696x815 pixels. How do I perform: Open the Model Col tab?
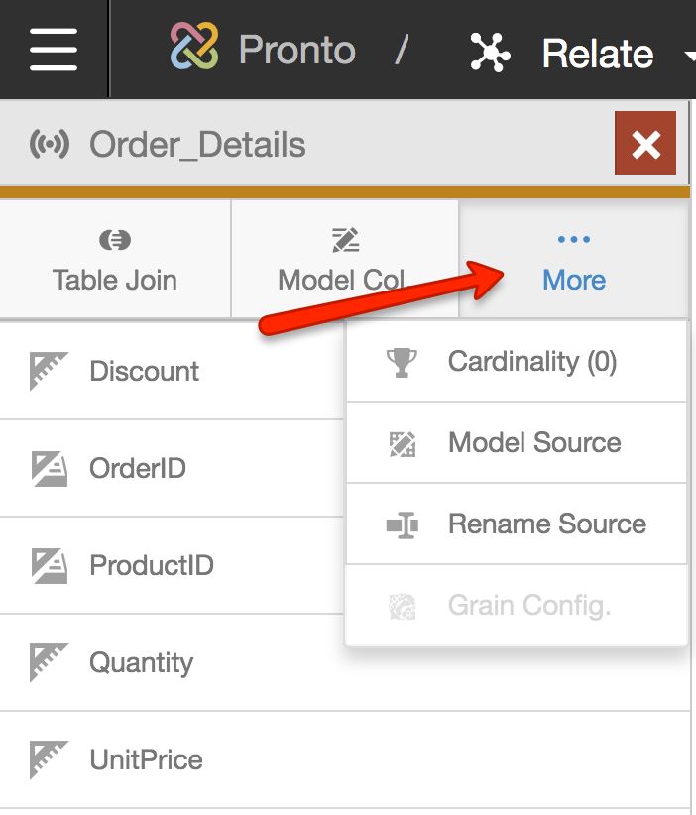[344, 261]
